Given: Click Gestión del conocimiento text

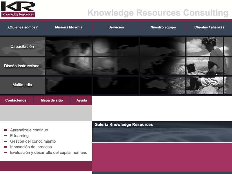Looking at the screenshot, I should click(33, 141).
